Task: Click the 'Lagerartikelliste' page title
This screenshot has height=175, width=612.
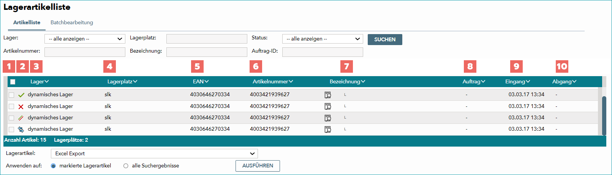Action: point(37,7)
